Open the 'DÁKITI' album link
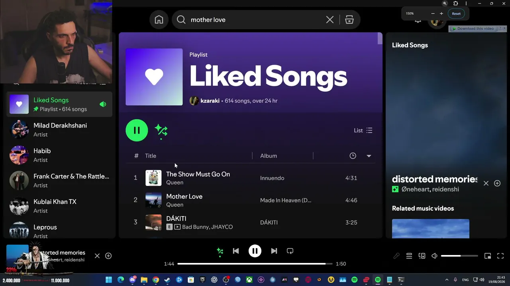Viewport: 510px width, 286px height. click(269, 222)
